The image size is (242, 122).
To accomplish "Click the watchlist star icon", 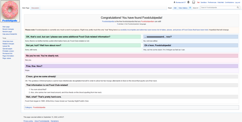I will tap(190, 8).
